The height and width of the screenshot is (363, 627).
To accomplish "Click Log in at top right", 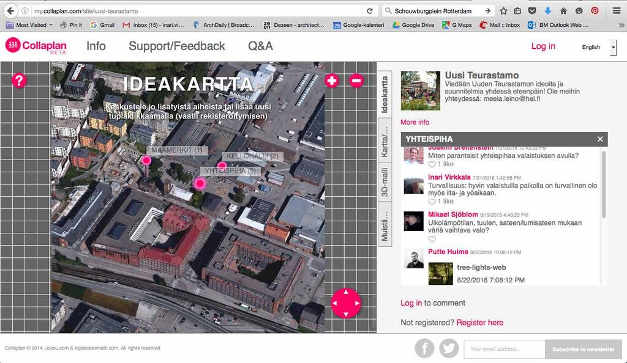I will click(543, 46).
